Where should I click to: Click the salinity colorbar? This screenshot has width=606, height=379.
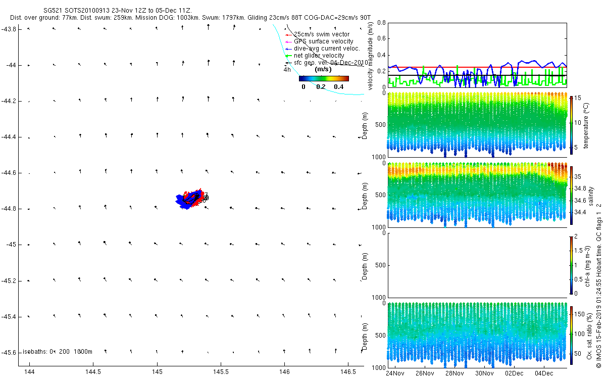[571, 195]
